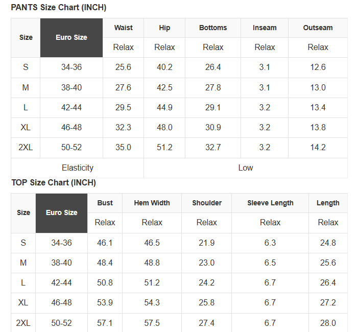Click the Sleeve Length column header

[x=270, y=203]
